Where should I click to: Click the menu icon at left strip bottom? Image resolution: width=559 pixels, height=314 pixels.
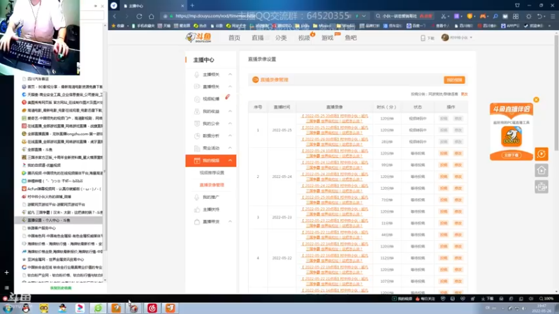point(6,287)
